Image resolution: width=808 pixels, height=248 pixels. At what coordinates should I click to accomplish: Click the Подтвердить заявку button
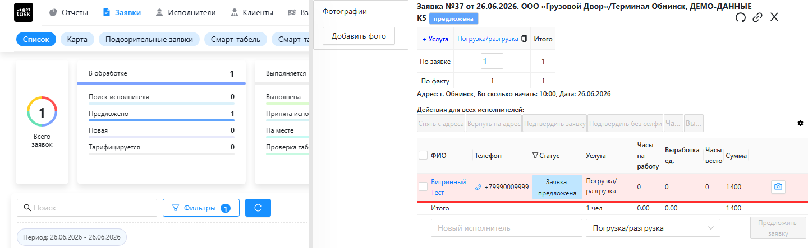(554, 124)
